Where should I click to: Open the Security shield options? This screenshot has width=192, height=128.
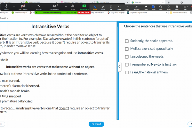39,6
